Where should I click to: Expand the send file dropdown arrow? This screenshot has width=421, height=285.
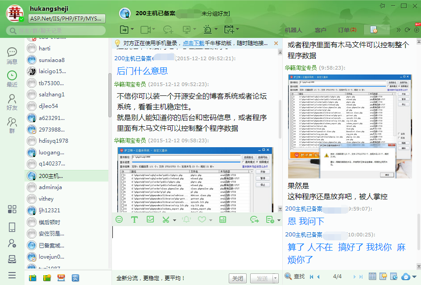(132, 29)
